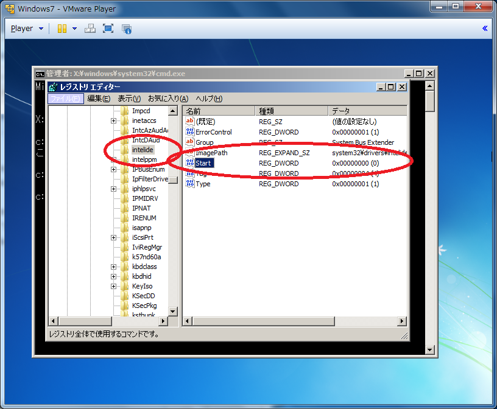
Task: Open the Player menu in VMware
Action: point(27,29)
